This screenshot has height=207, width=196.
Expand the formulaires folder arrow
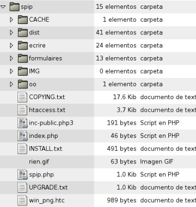click(11, 58)
